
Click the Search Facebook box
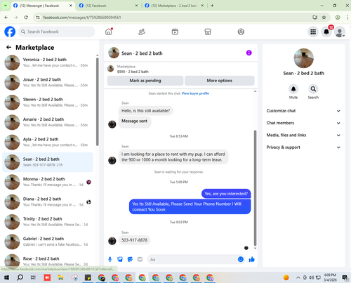[57, 32]
